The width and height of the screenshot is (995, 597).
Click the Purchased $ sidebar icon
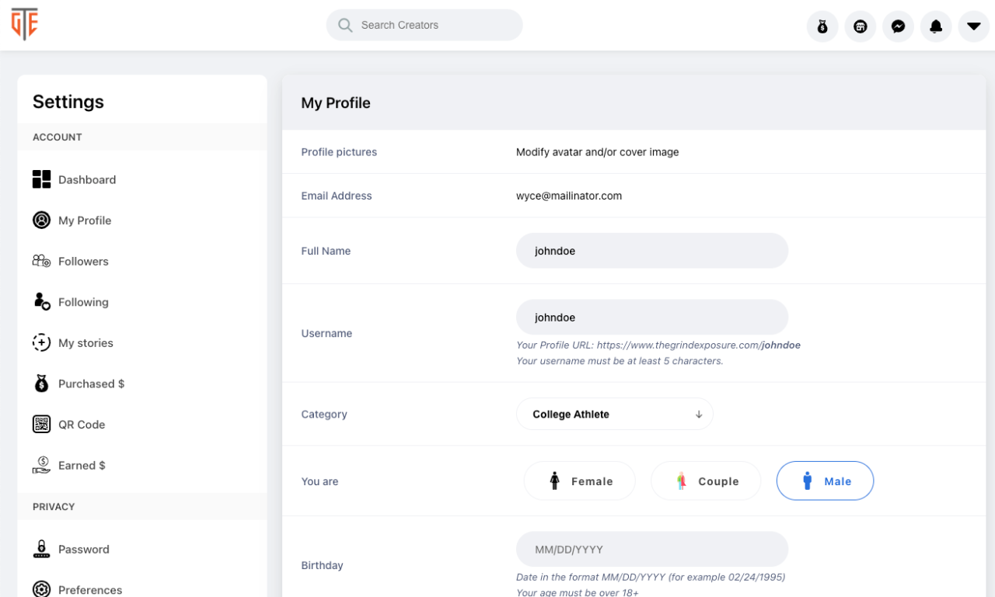pos(41,384)
